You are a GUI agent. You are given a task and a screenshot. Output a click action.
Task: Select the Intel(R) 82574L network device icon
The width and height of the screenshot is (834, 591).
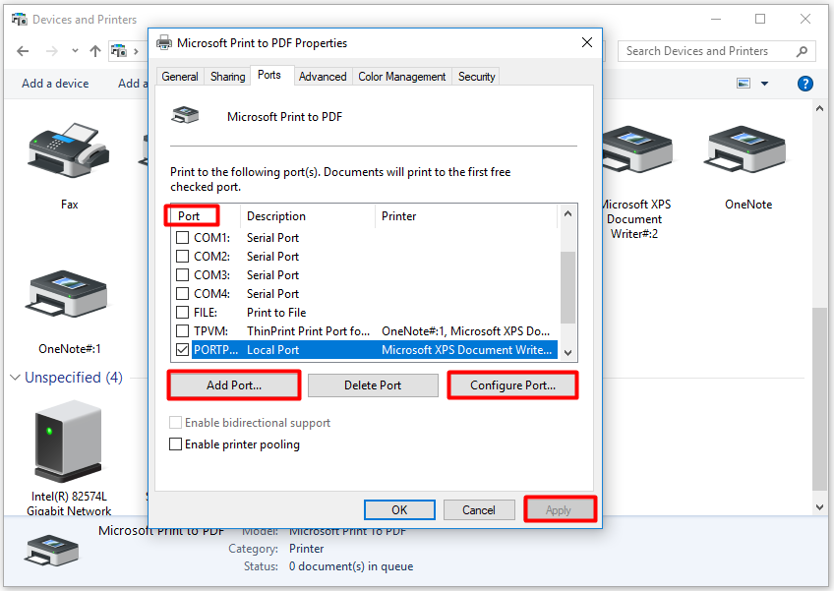click(x=68, y=442)
